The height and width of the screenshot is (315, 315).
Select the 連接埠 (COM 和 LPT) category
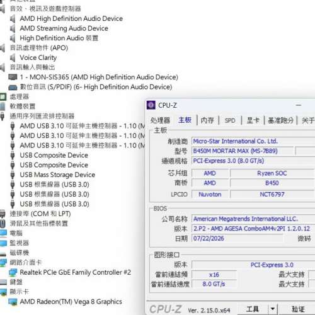coord(40,214)
